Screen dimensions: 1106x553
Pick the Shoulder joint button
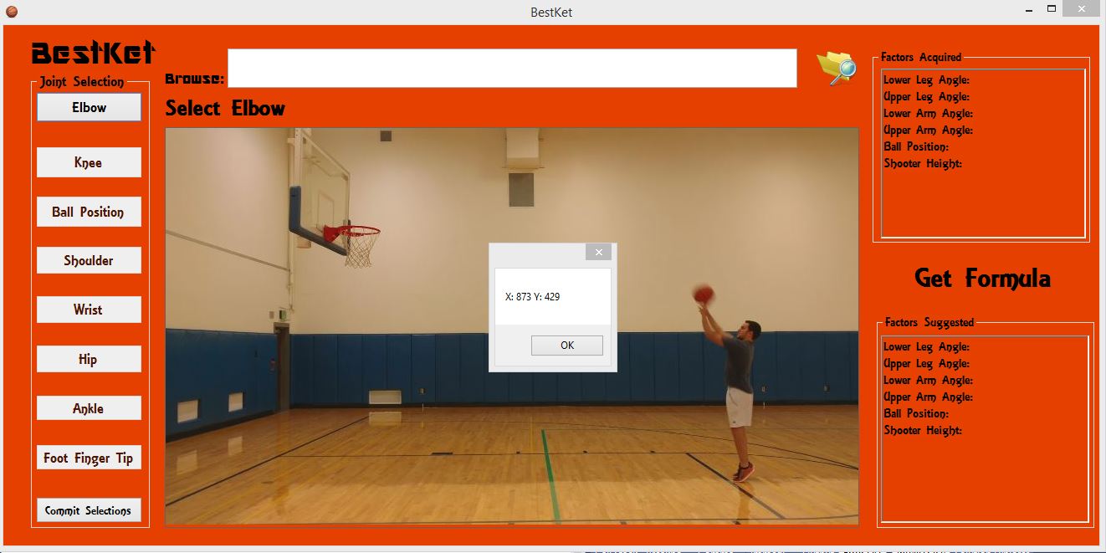[x=89, y=260]
